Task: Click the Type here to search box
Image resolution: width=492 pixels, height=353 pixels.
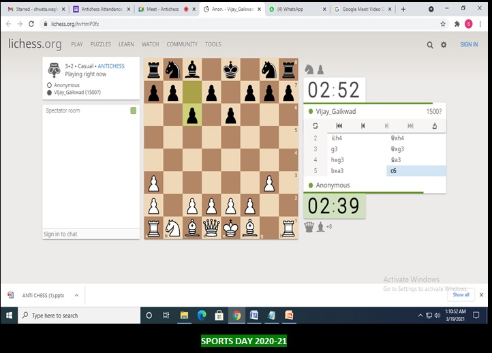Action: [79, 316]
